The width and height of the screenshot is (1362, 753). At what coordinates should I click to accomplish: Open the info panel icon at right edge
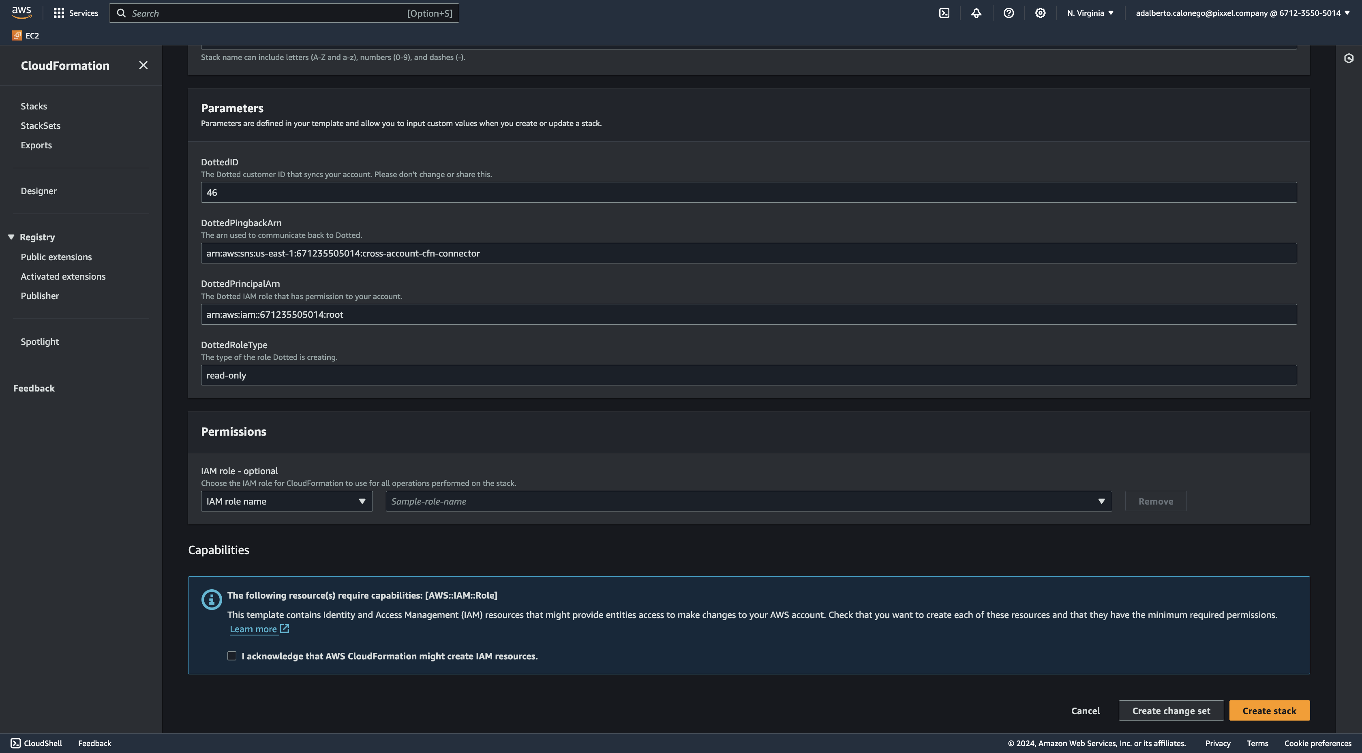(x=1349, y=58)
